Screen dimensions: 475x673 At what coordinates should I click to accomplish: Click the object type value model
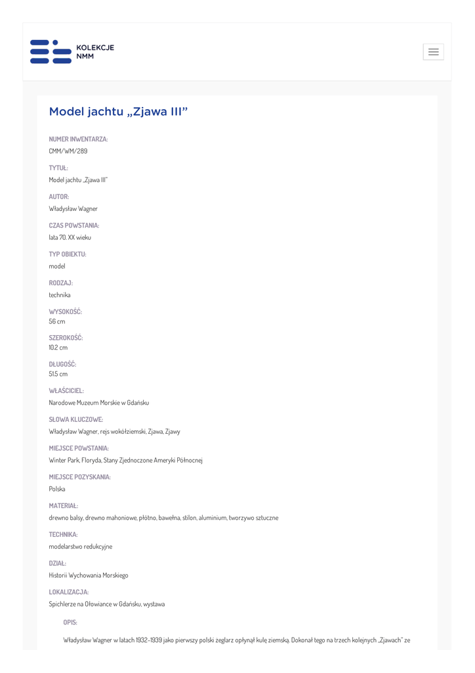[x=57, y=266]
